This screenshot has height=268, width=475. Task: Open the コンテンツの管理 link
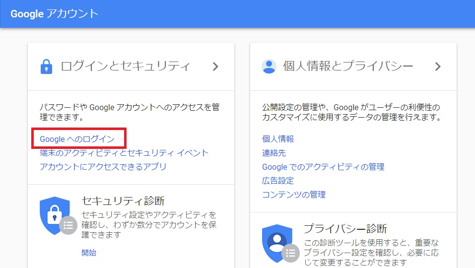click(294, 195)
